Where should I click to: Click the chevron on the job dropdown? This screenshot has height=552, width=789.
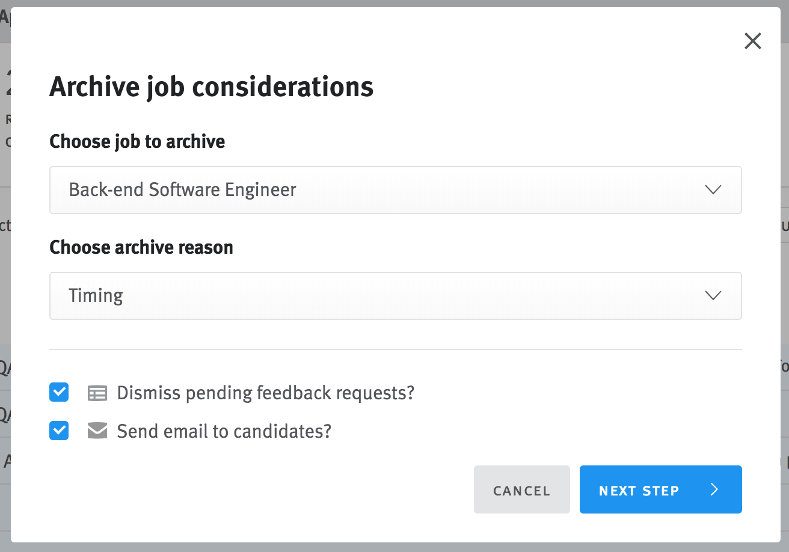point(713,190)
